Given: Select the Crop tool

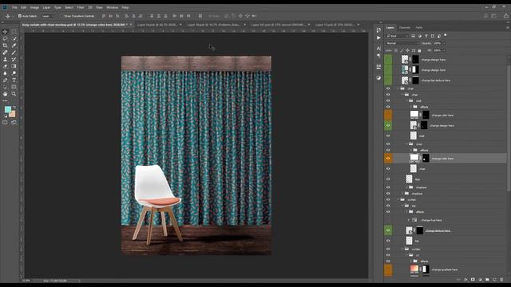Looking at the screenshot, I should click(5, 45).
